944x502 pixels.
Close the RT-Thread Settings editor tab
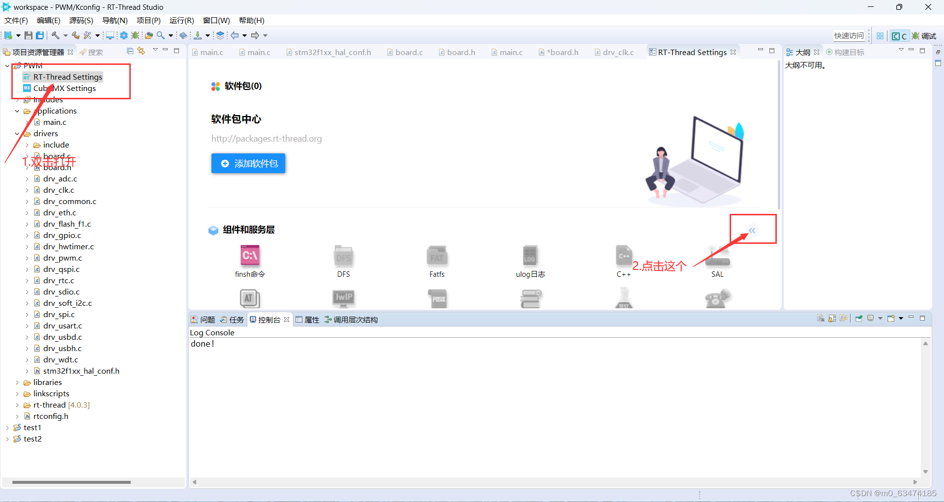733,52
